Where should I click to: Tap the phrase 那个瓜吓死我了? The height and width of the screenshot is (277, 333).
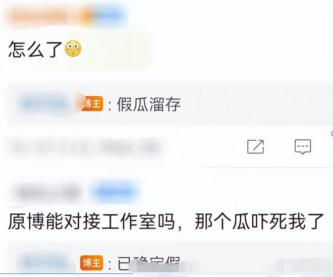point(259,222)
